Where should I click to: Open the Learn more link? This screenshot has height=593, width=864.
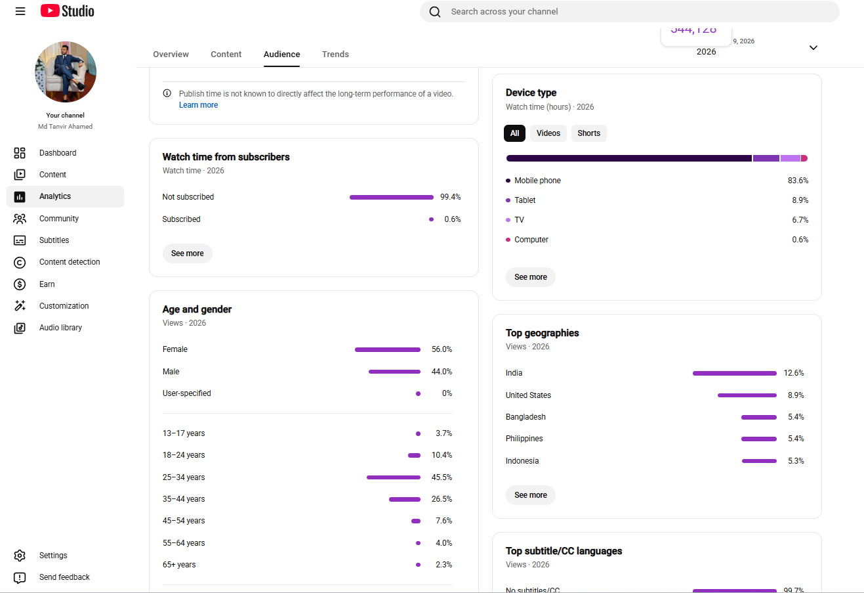pos(198,105)
